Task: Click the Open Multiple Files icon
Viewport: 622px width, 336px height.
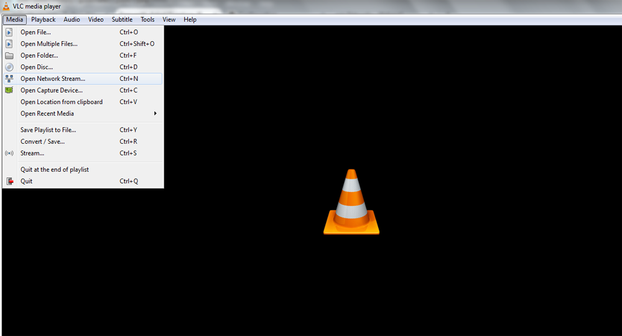Action: click(9, 44)
